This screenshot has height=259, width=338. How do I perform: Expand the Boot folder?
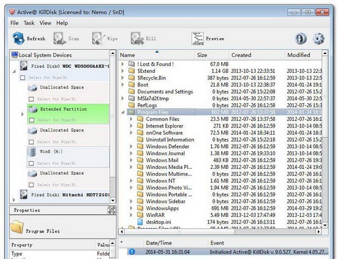(123, 85)
